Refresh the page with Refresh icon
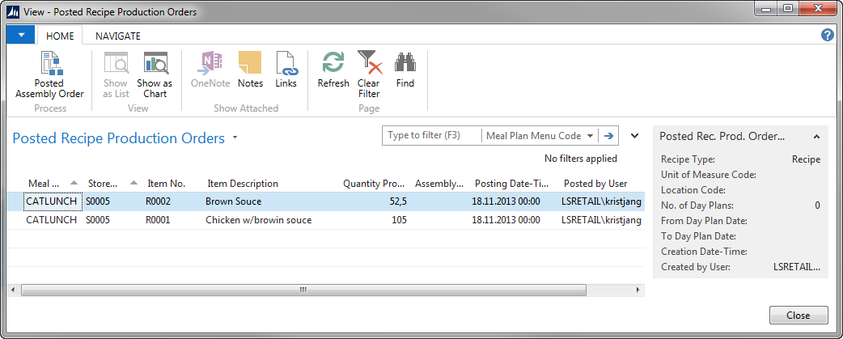843x339 pixels. pos(333,70)
